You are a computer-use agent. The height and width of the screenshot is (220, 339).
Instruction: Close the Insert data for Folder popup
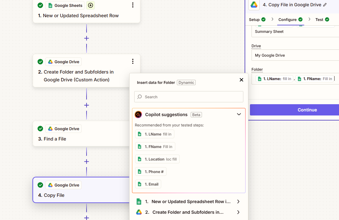241,80
